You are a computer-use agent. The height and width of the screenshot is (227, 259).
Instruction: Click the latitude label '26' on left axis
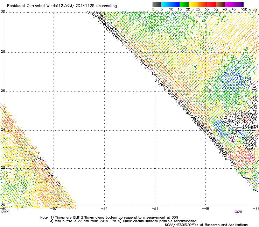3,91
